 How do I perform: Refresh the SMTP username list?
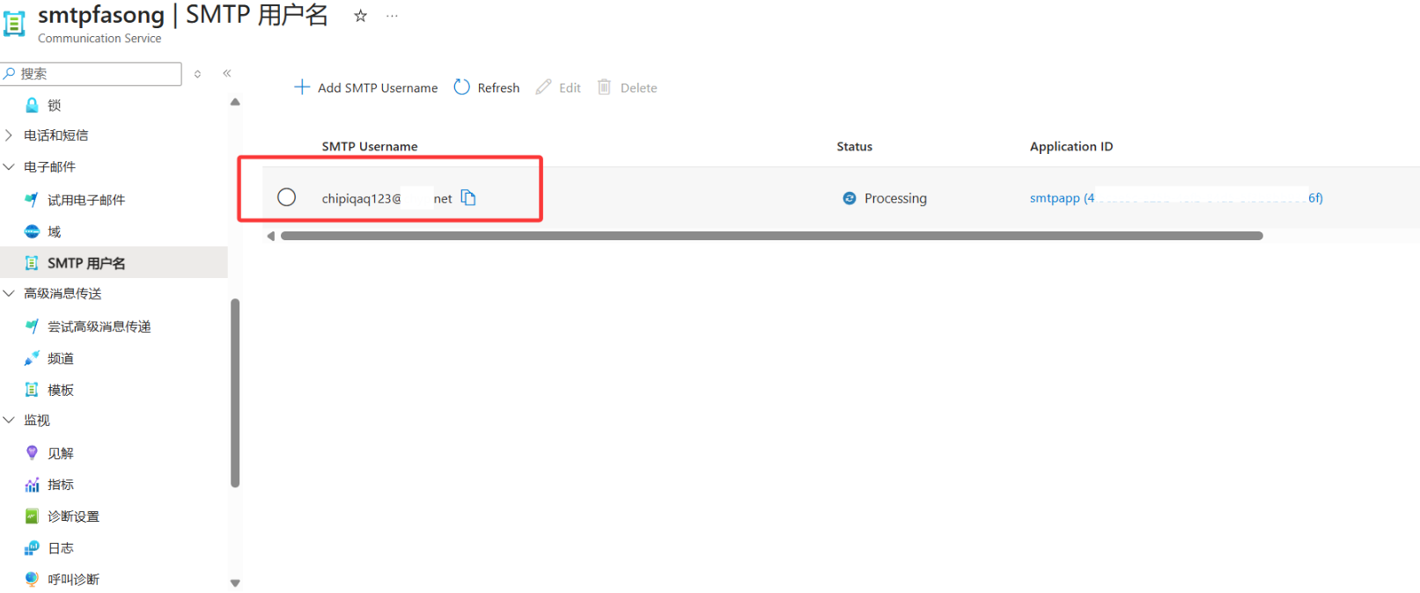point(487,87)
